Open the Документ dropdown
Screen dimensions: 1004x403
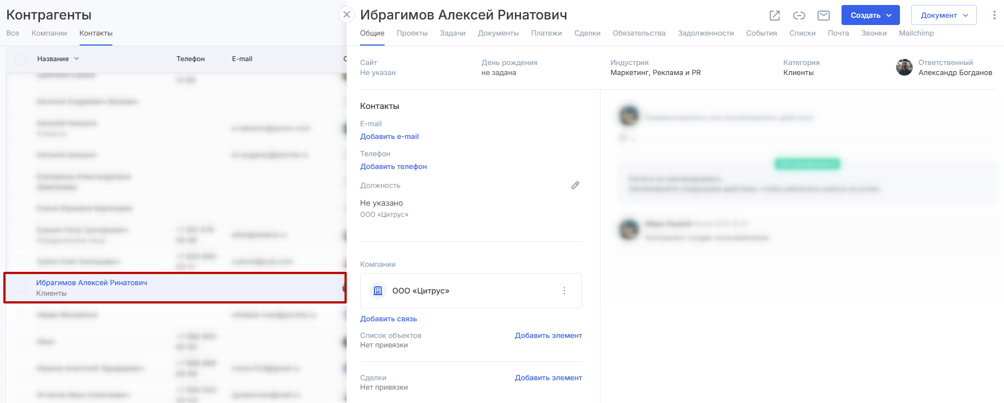[x=943, y=16]
